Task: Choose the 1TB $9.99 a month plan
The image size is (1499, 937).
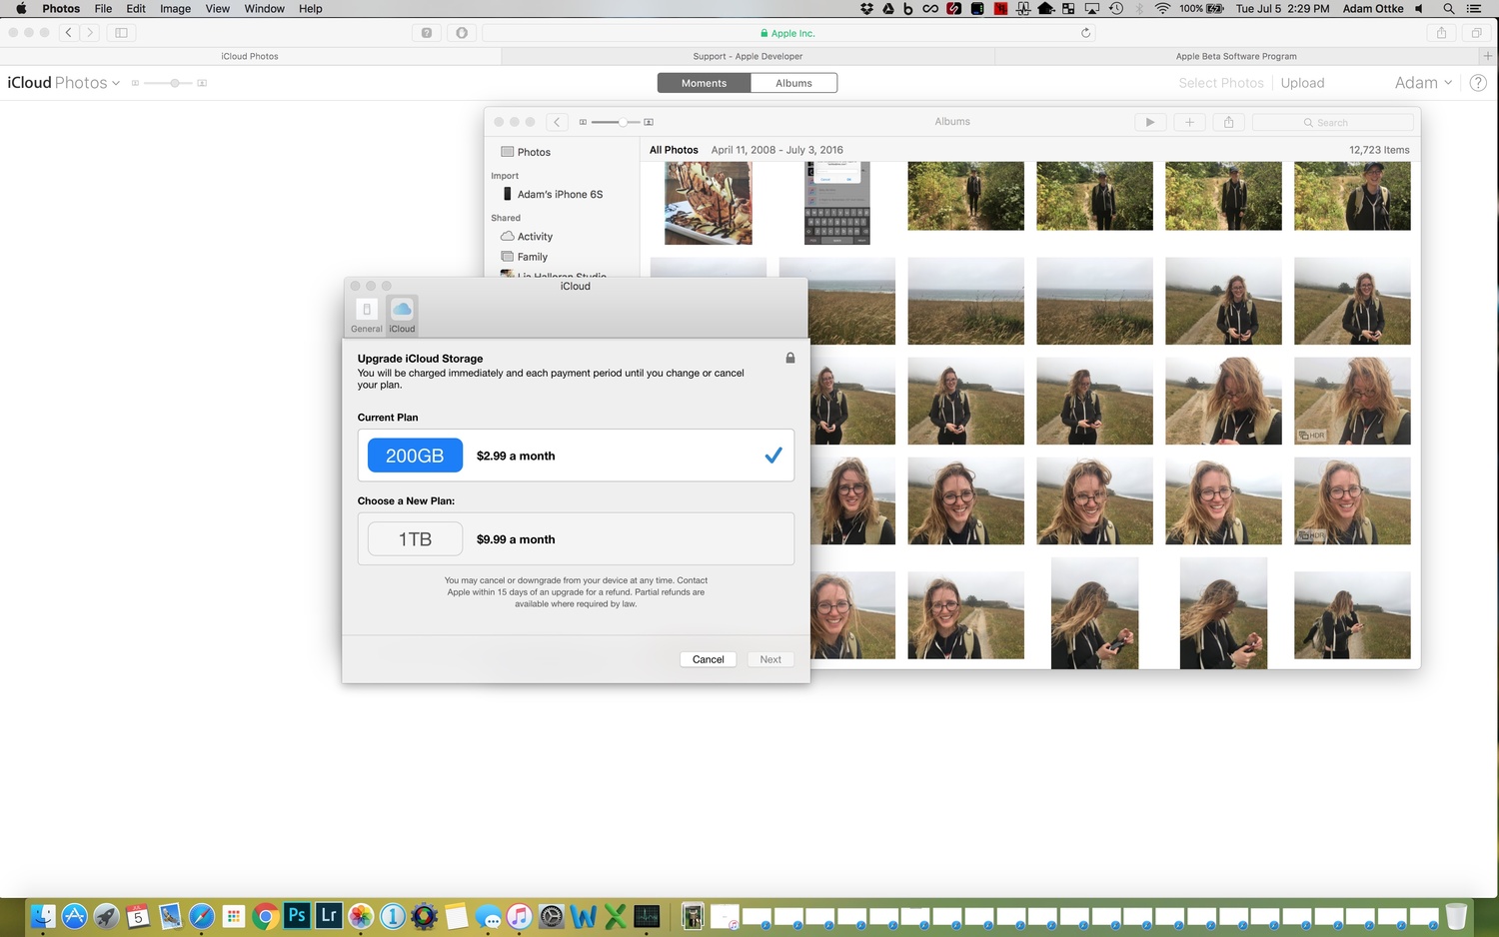Action: (x=576, y=539)
